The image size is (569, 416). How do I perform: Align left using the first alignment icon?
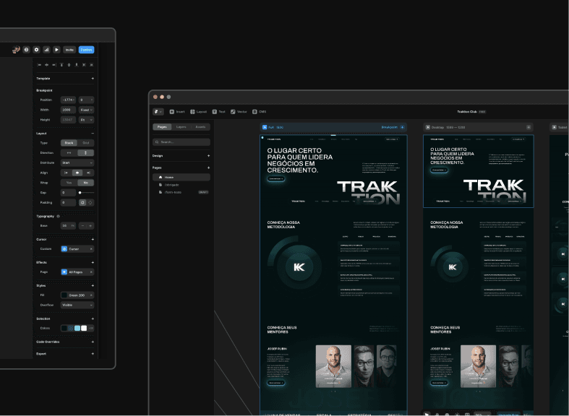(40, 65)
